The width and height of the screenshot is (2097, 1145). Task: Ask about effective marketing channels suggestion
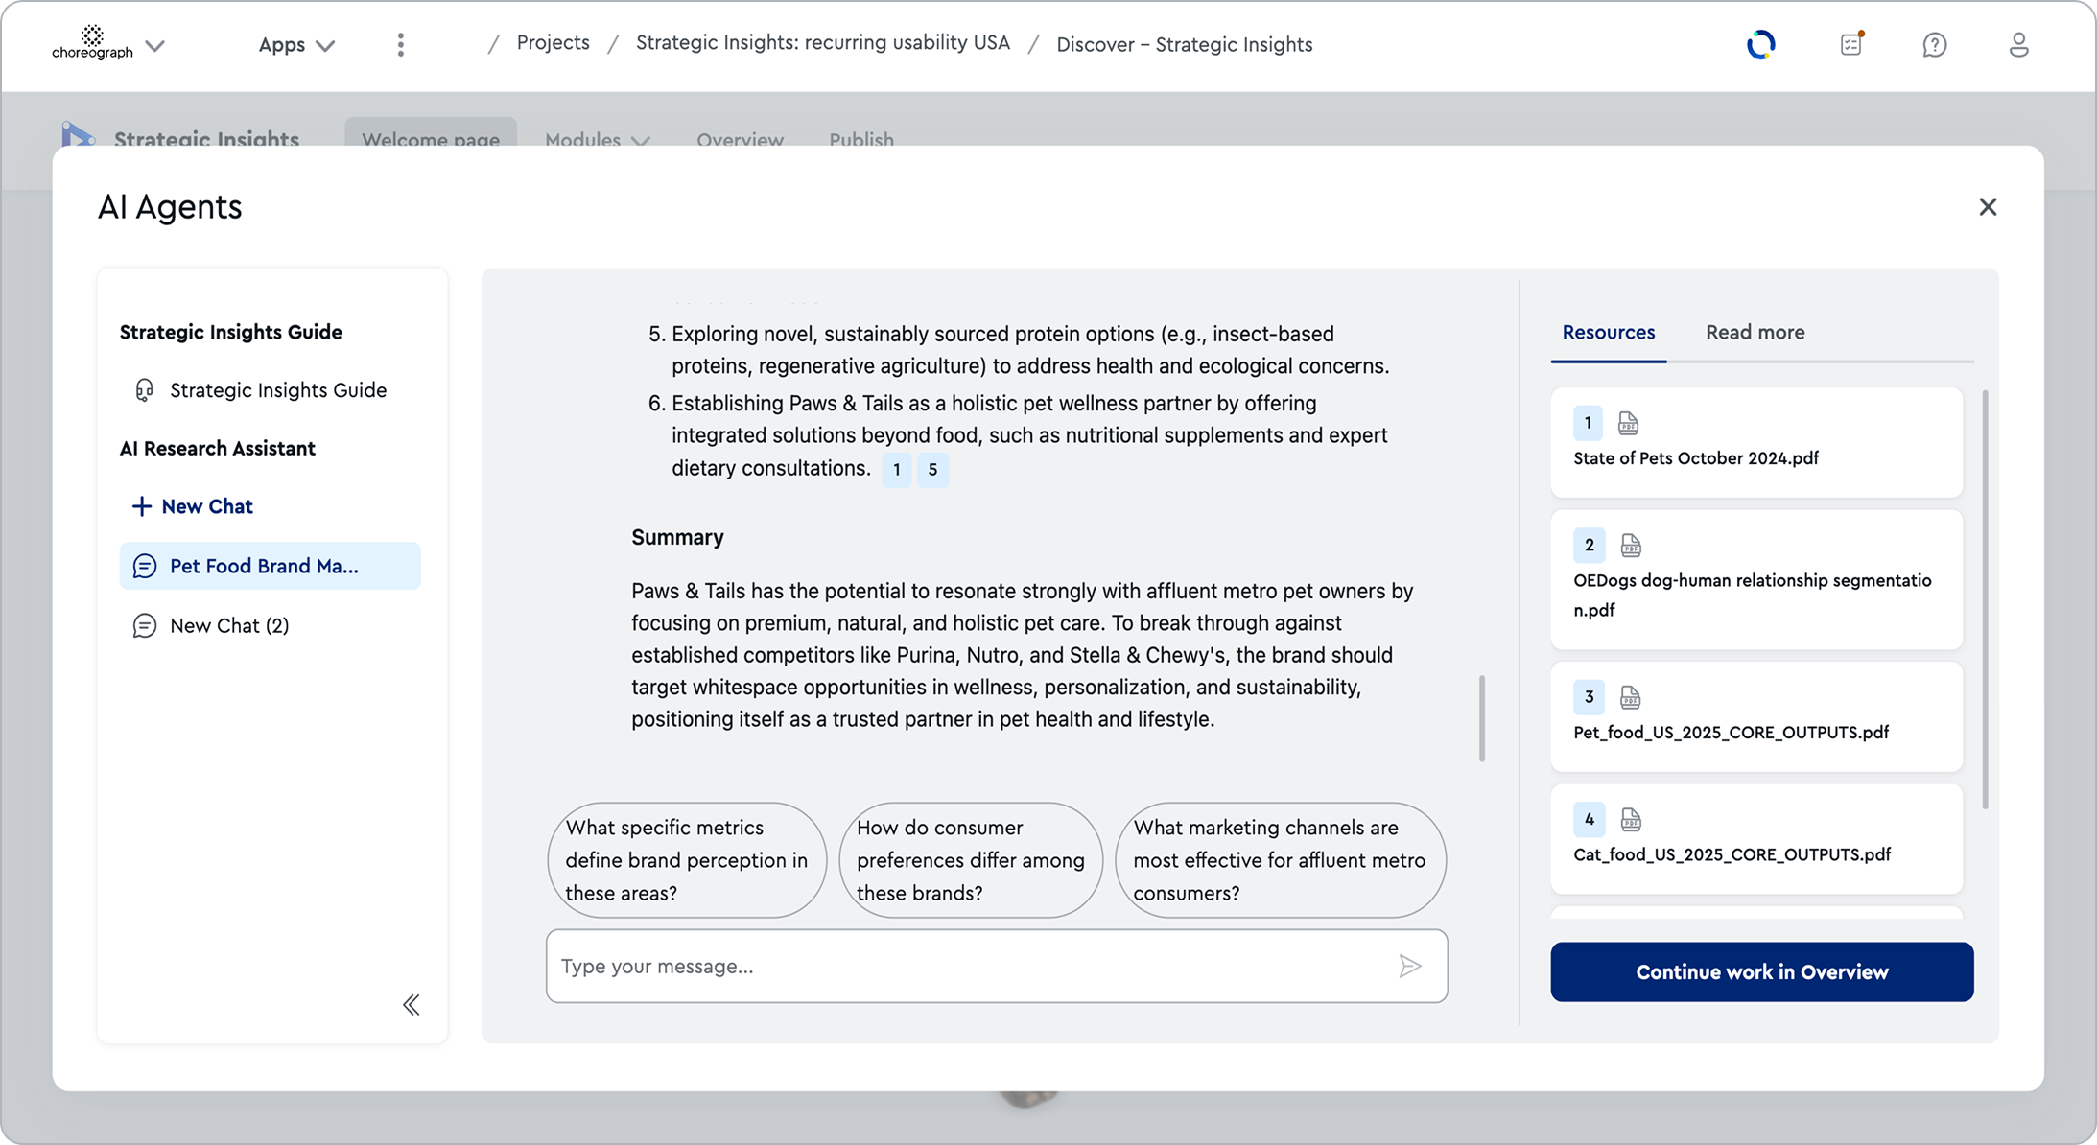click(x=1281, y=860)
